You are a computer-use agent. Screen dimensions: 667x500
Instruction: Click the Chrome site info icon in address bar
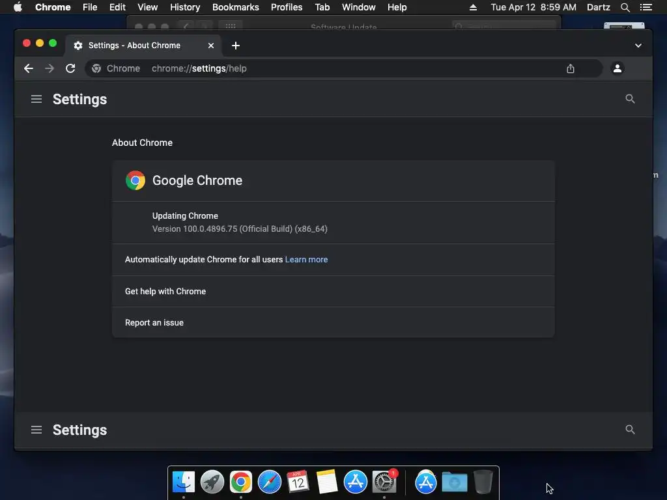[x=96, y=68]
